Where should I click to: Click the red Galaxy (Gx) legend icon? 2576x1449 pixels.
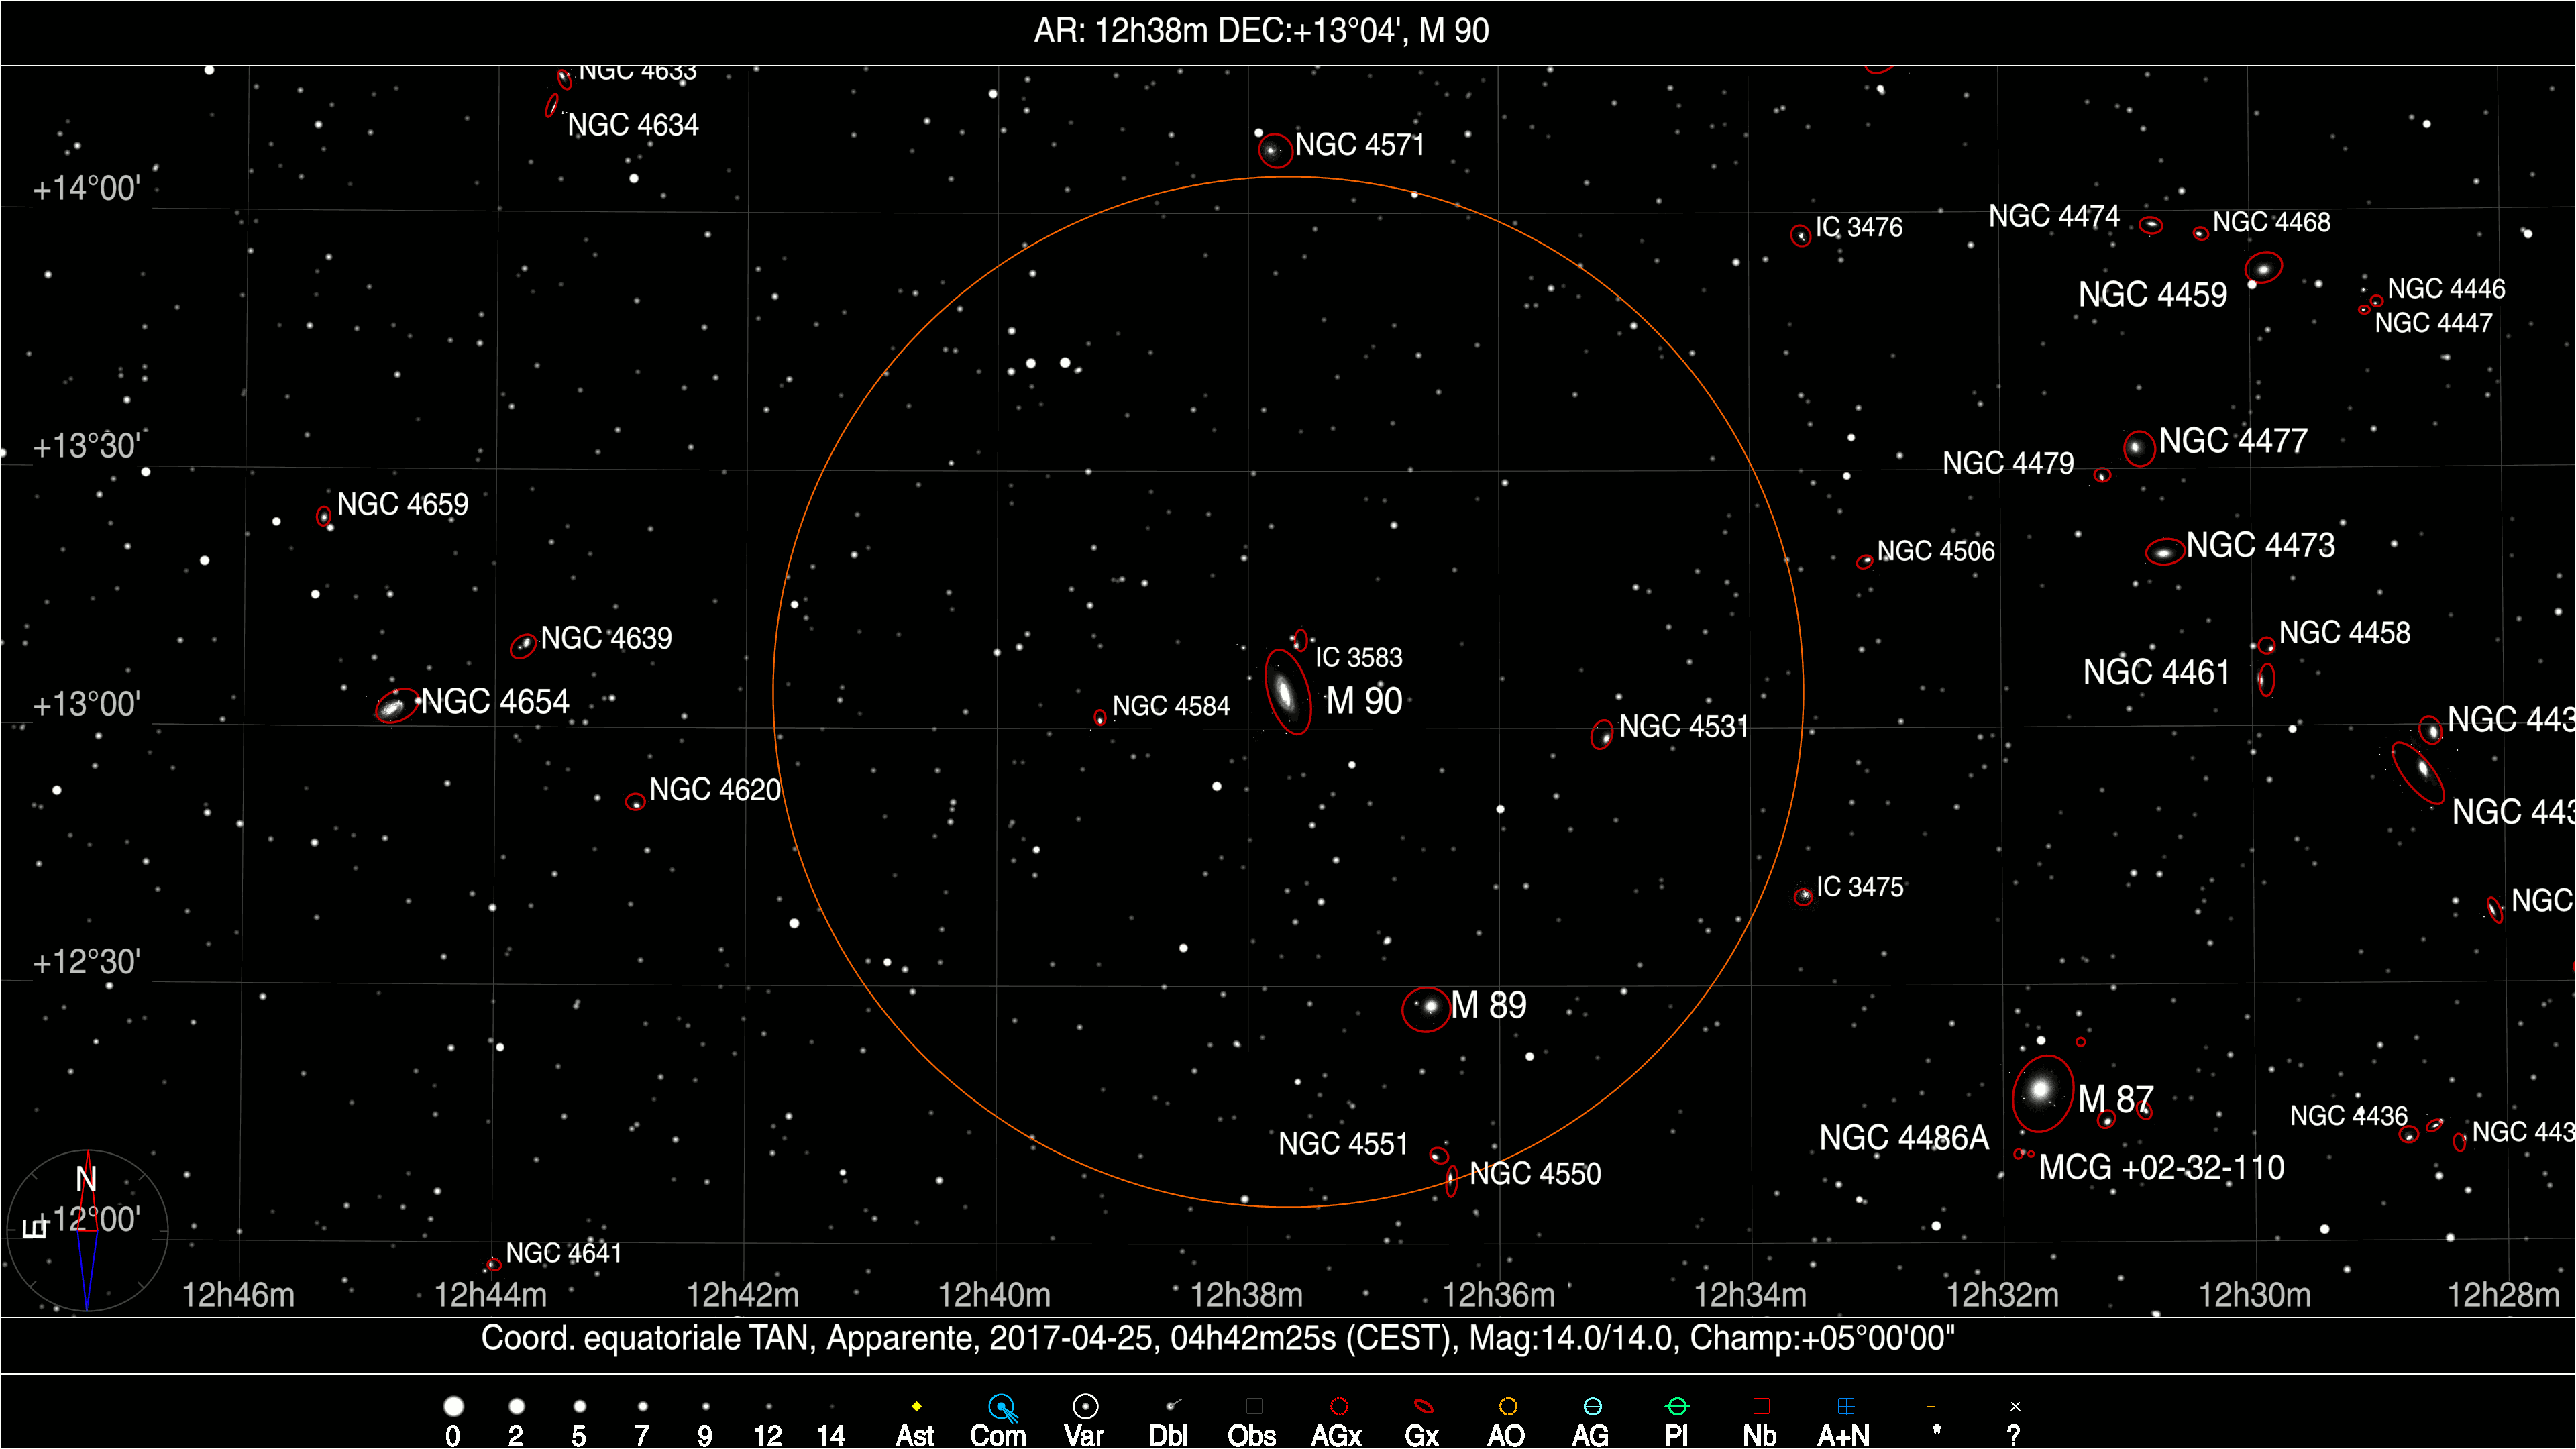pyautogui.click(x=1423, y=1407)
